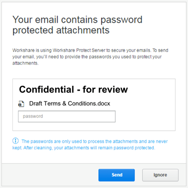Click the 'After cleaning' sentence in the blue note
The height and width of the screenshot is (188, 188).
pyautogui.click(x=38, y=148)
